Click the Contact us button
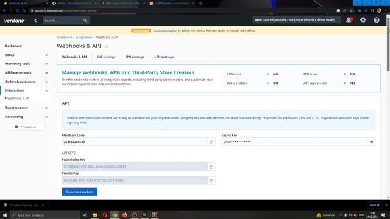This screenshot has height=219, width=390. click(25, 127)
